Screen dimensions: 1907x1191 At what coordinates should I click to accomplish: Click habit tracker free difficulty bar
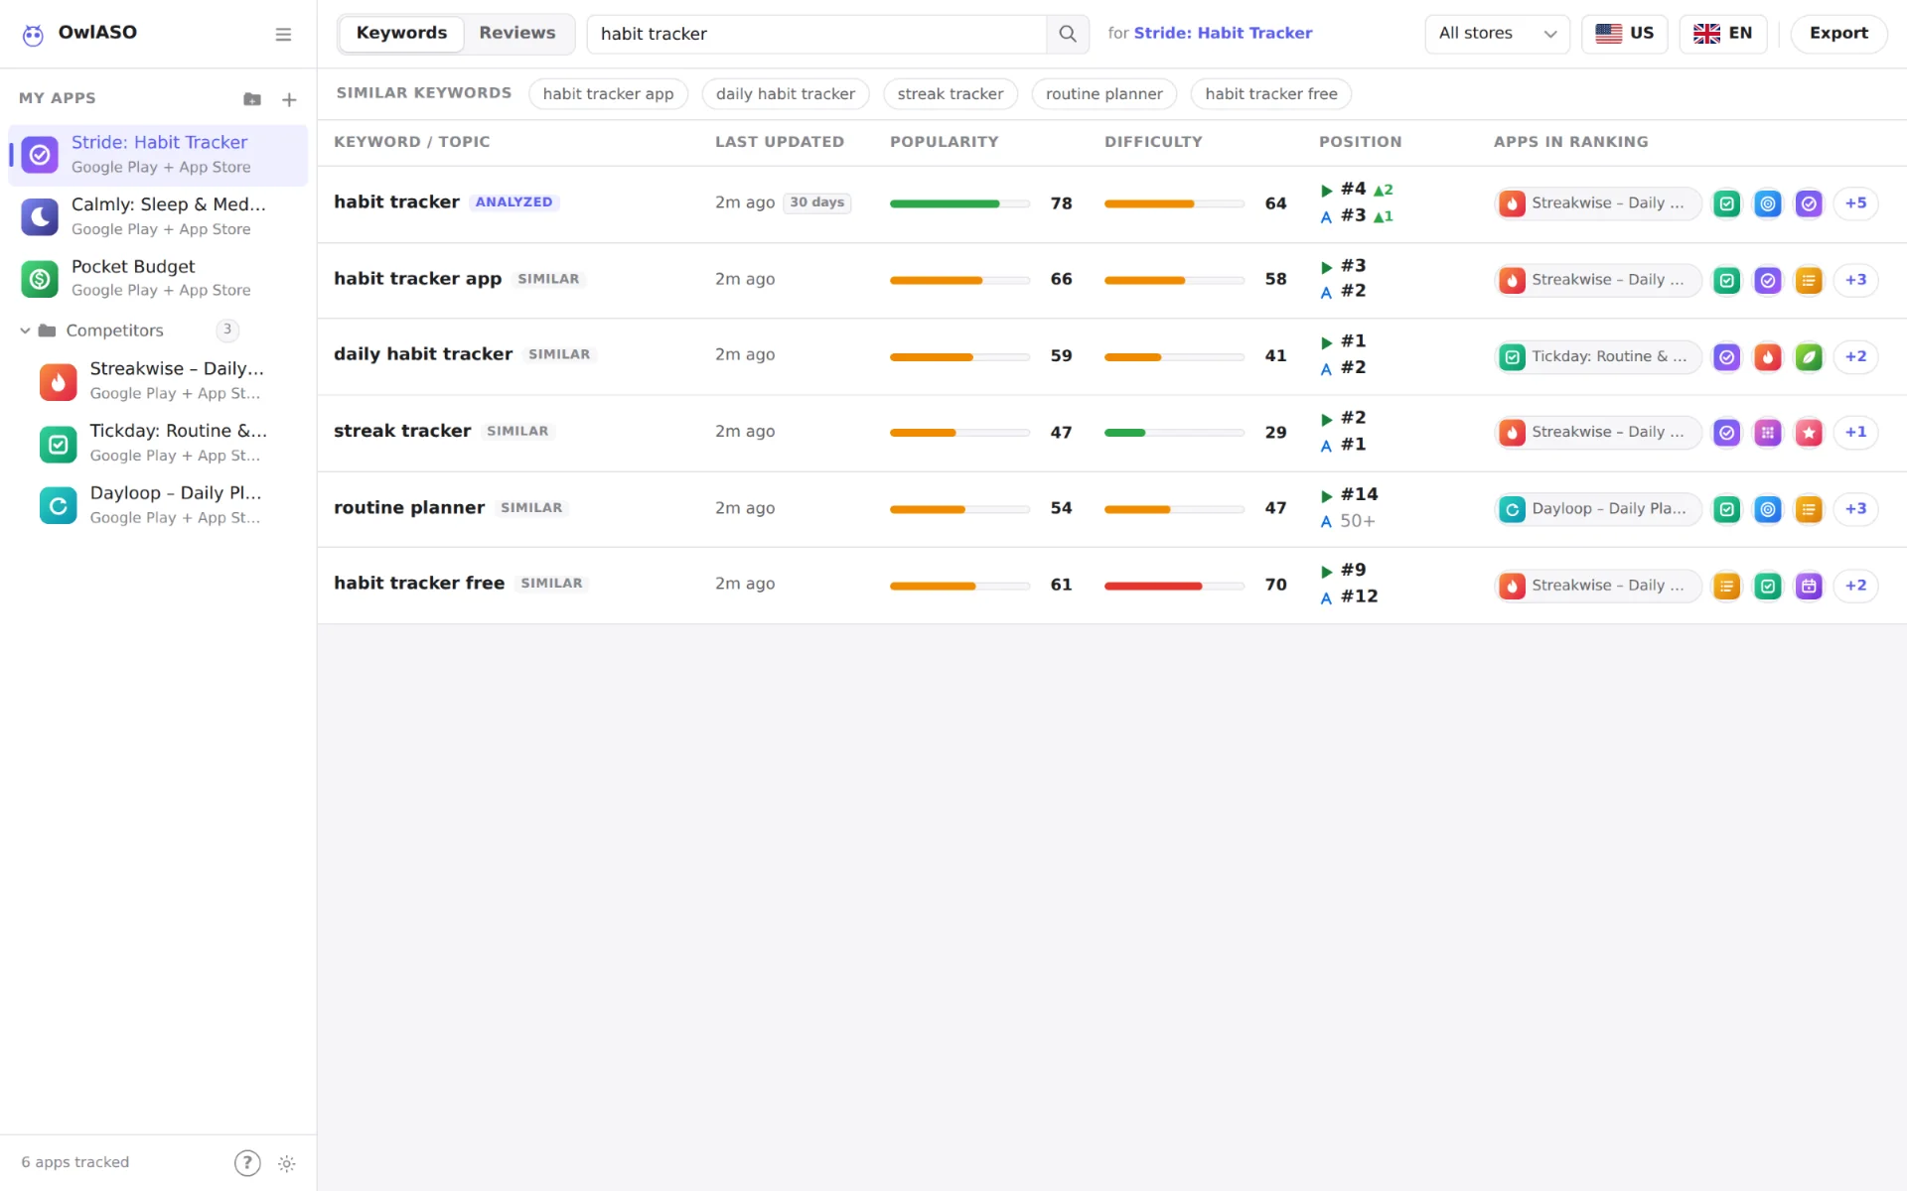[x=1174, y=586]
